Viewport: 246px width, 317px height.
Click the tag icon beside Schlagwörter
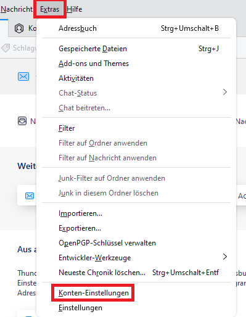click(x=6, y=48)
